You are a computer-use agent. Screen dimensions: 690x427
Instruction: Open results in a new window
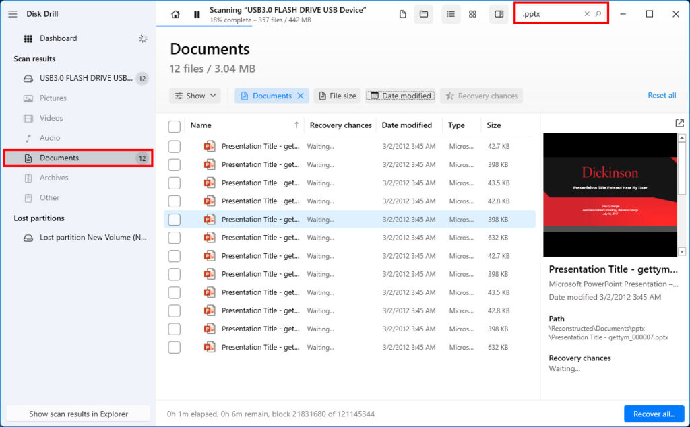[x=679, y=125]
